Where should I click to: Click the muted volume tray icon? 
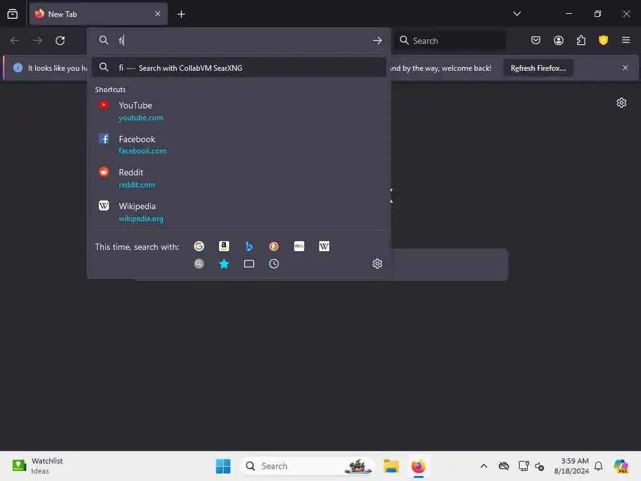coord(540,466)
